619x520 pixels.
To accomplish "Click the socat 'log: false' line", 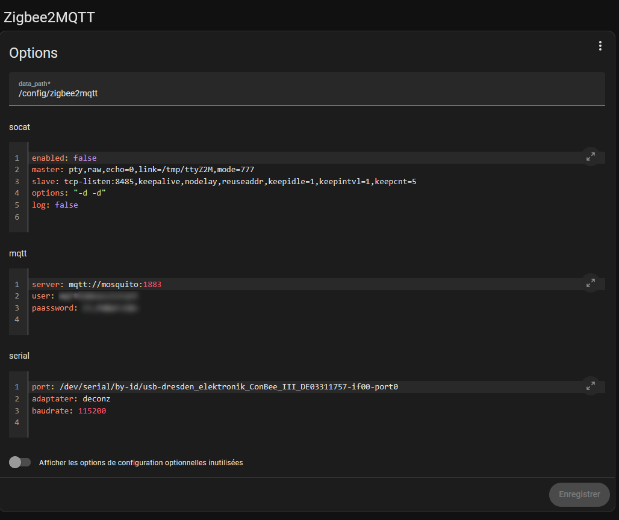I will tap(55, 205).
